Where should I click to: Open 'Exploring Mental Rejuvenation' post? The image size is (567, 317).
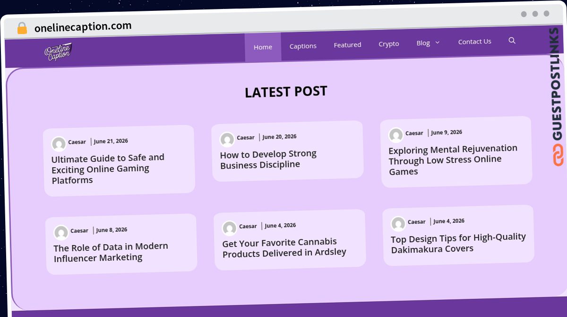(453, 160)
